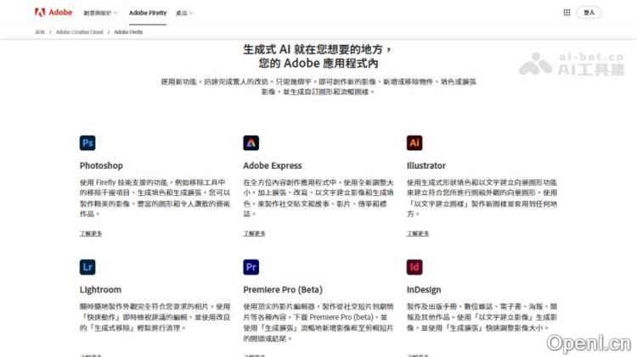Viewport: 637px width, 357px height.
Task: Click the Adobe Express app icon
Action: click(251, 142)
